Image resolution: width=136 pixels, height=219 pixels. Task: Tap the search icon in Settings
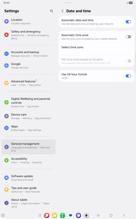[x=52, y=11]
